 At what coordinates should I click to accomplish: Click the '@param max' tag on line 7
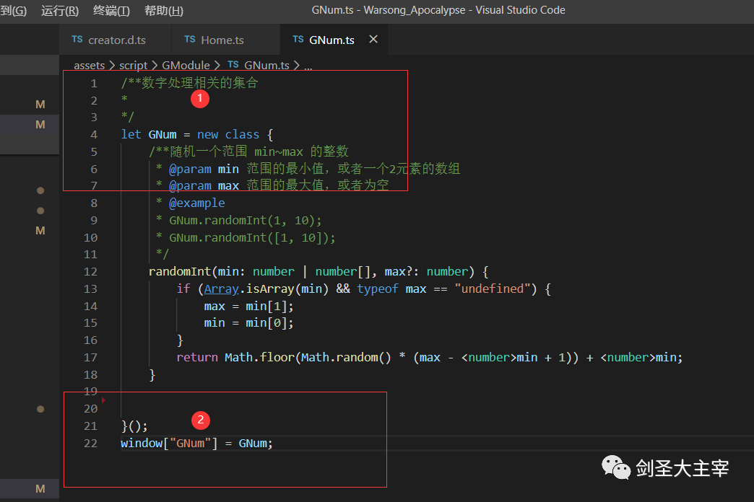204,185
